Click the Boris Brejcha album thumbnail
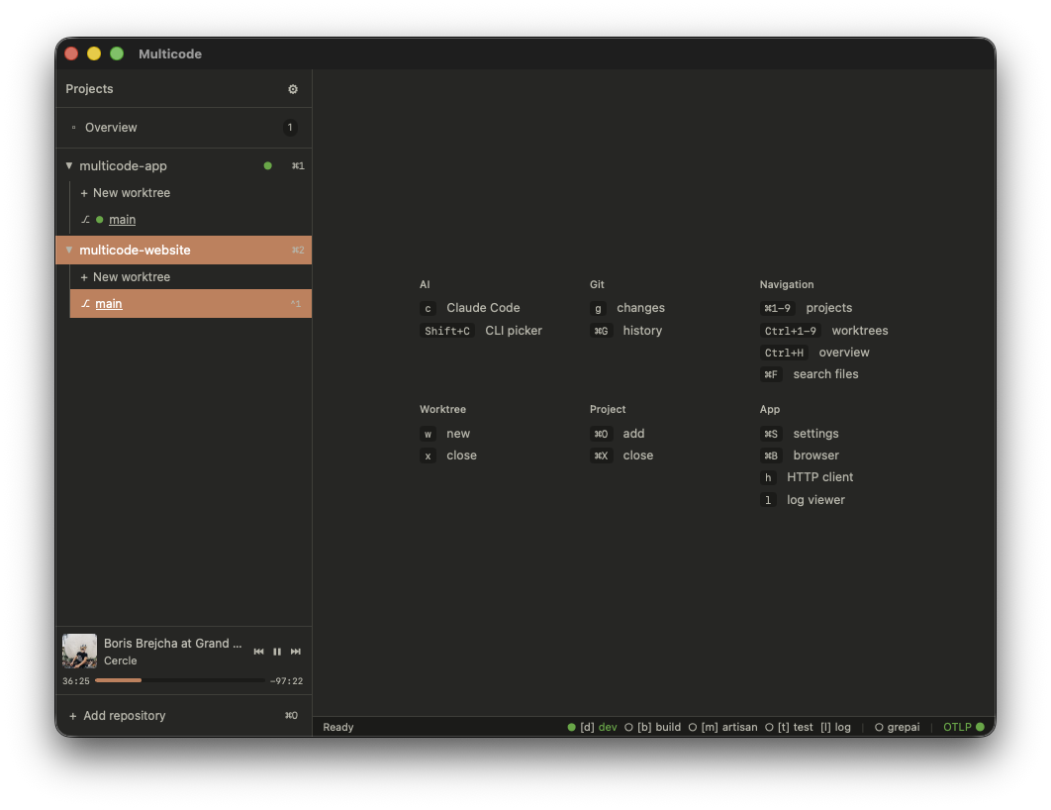Viewport: 1051px width, 810px height. [x=79, y=651]
